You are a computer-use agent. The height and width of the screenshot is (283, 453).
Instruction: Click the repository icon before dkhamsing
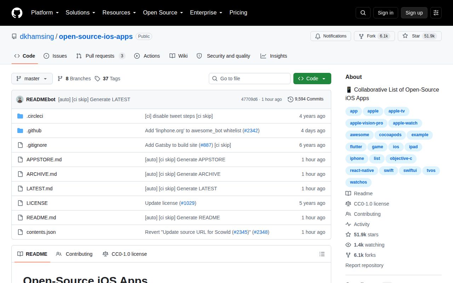tap(14, 36)
